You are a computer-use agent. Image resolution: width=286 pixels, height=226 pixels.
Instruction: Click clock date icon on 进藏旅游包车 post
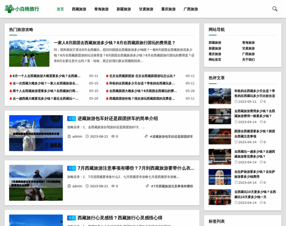pos(87,136)
